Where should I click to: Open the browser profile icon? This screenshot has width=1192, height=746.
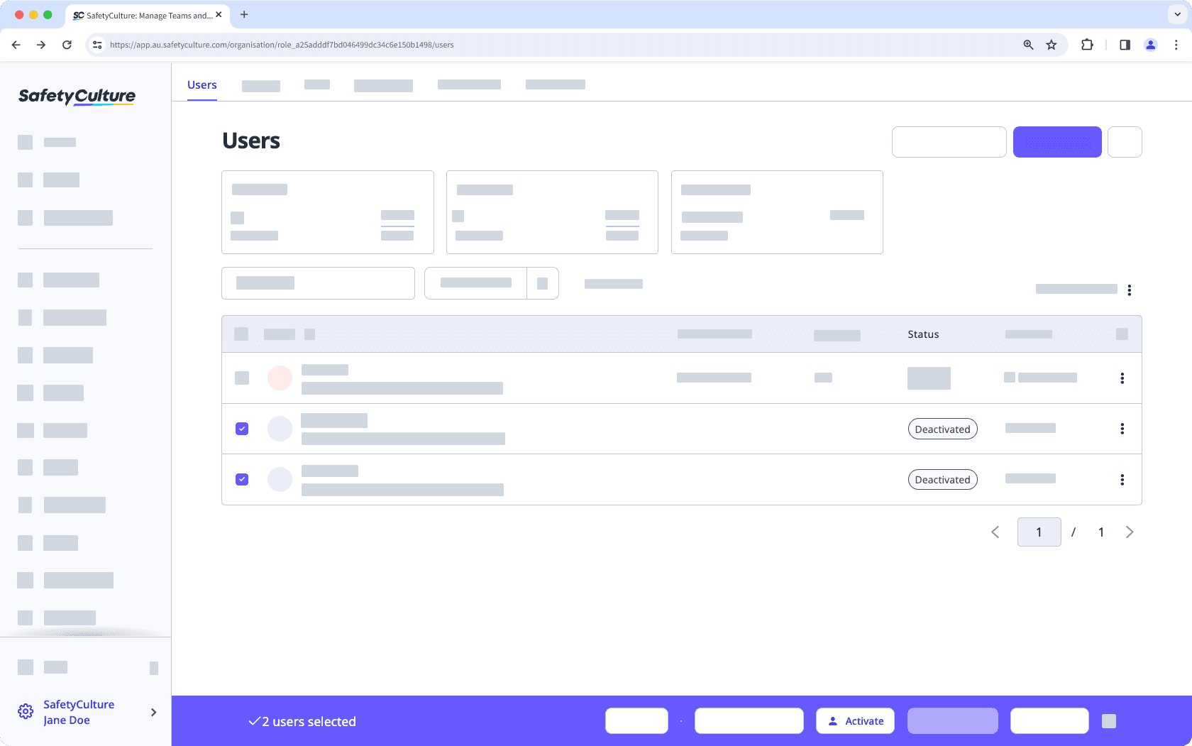pyautogui.click(x=1150, y=44)
